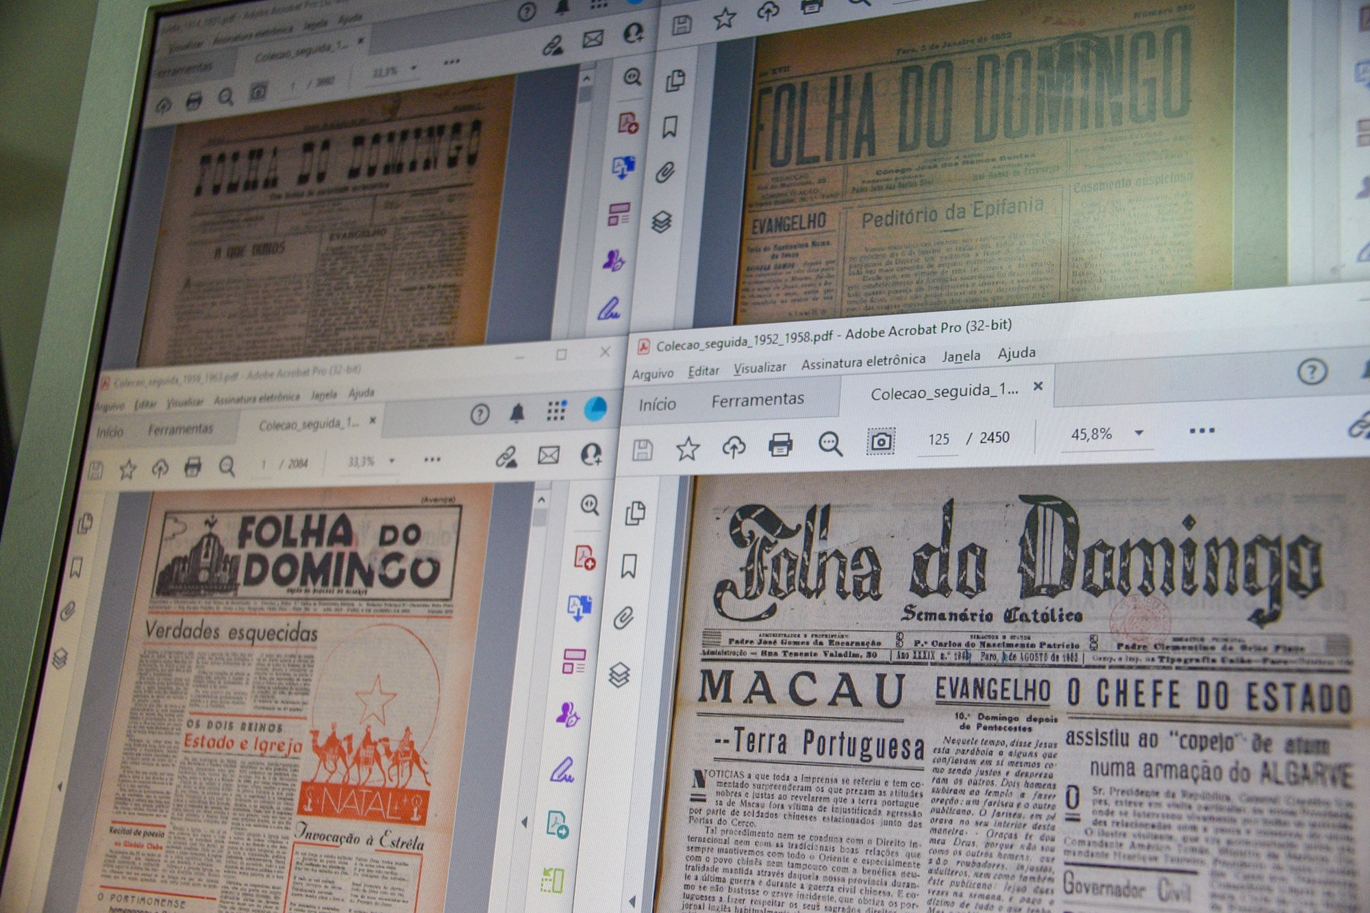Click find text magnifier in 1952_1958 window
Screen dimensions: 1370x913
tap(830, 444)
